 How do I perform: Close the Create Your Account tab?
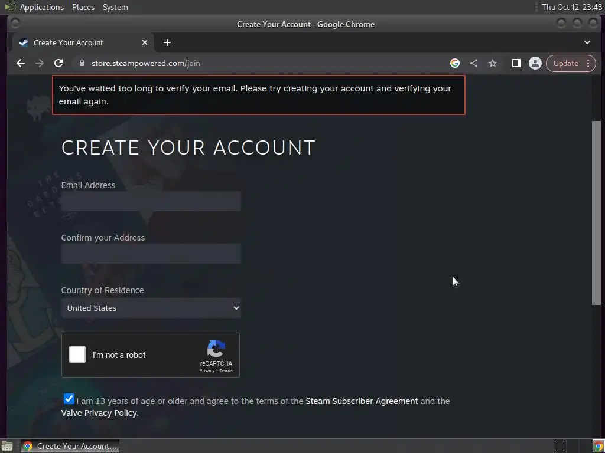[x=145, y=42]
